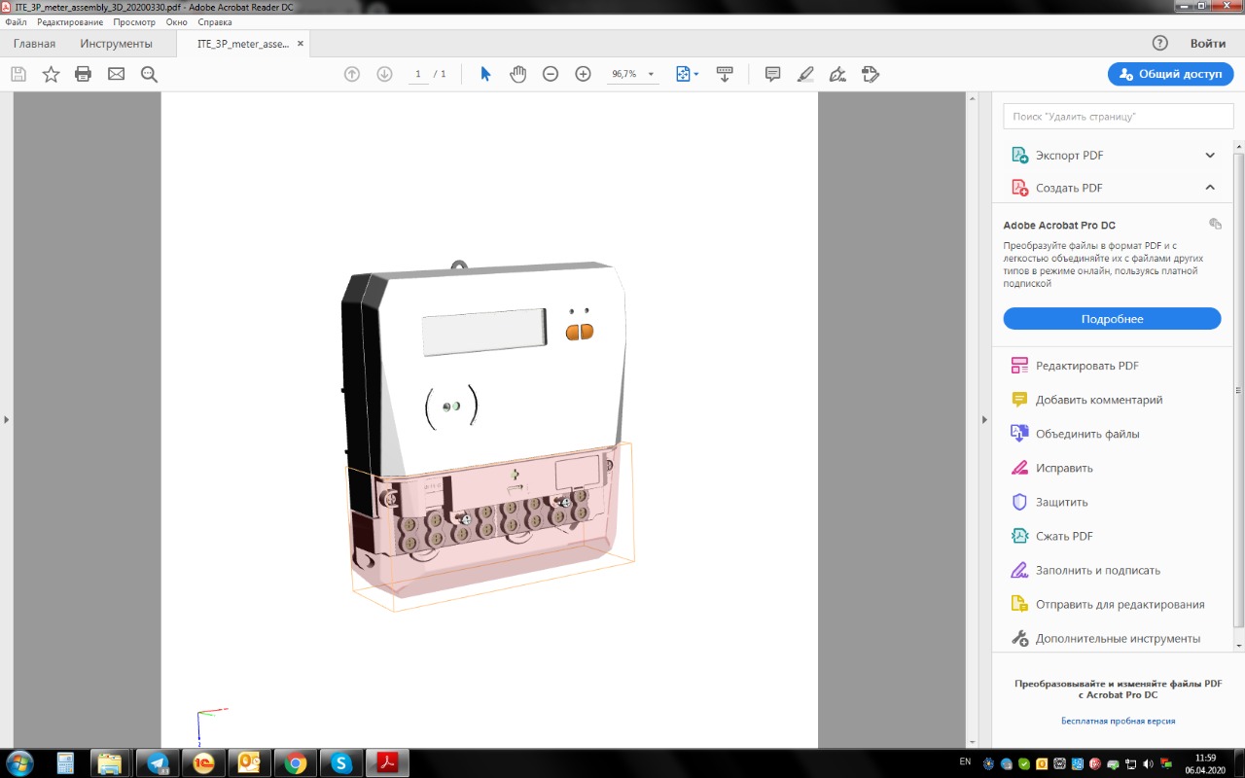Select the Hand pan tool
This screenshot has height=778, width=1245.
(517, 74)
